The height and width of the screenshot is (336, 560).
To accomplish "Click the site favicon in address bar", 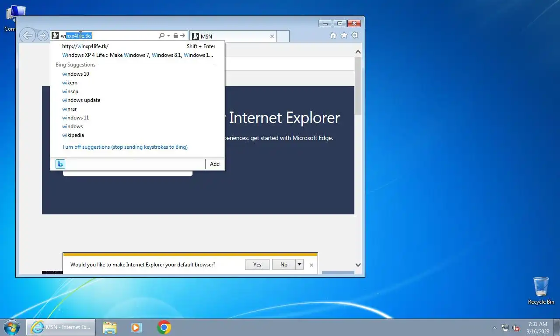I will pos(55,36).
